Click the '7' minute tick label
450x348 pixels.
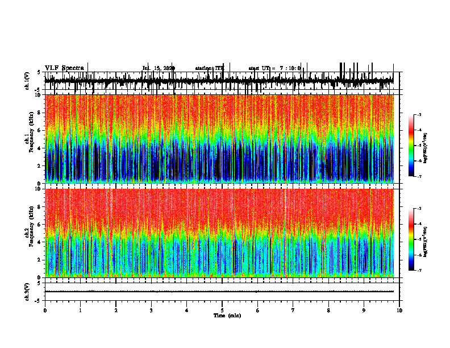point(293,310)
